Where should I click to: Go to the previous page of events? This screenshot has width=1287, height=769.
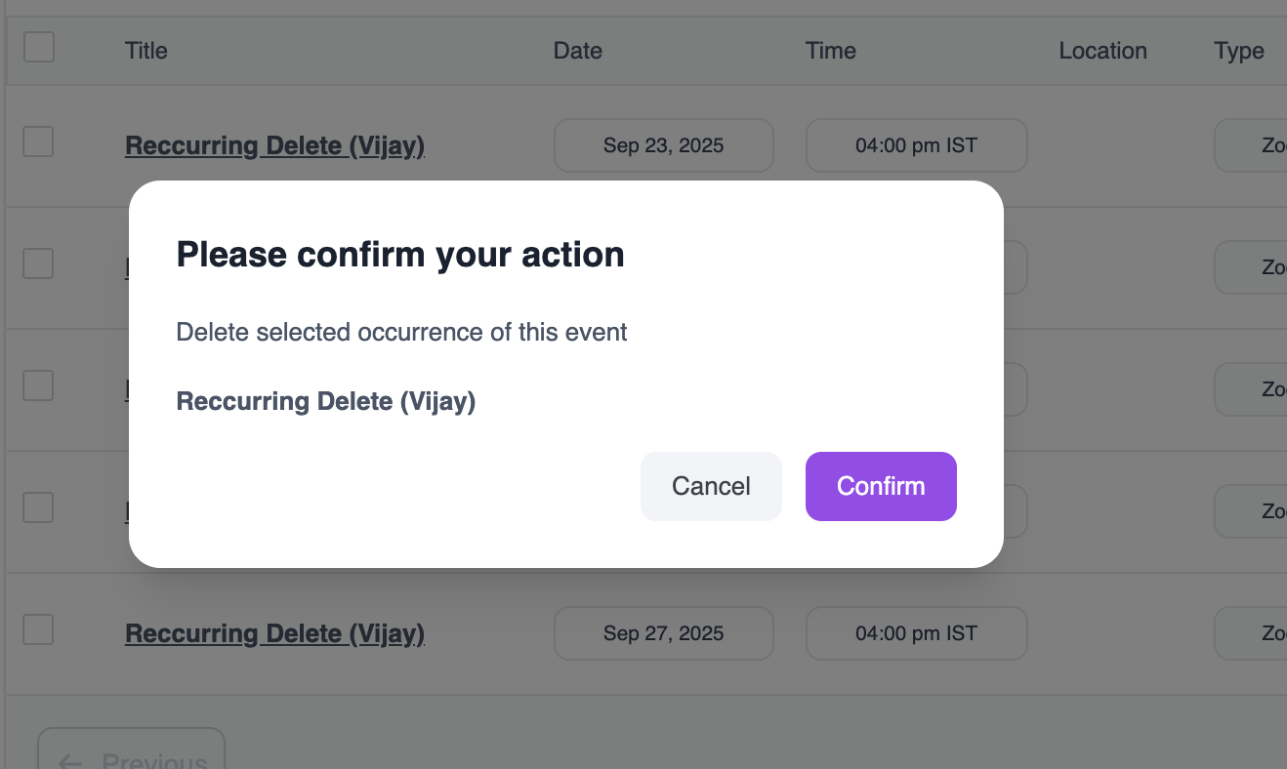click(132, 756)
